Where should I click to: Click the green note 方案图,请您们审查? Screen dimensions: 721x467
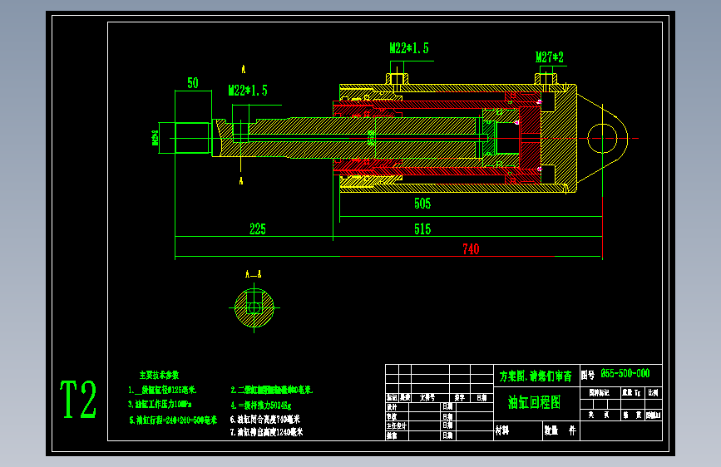(536, 376)
